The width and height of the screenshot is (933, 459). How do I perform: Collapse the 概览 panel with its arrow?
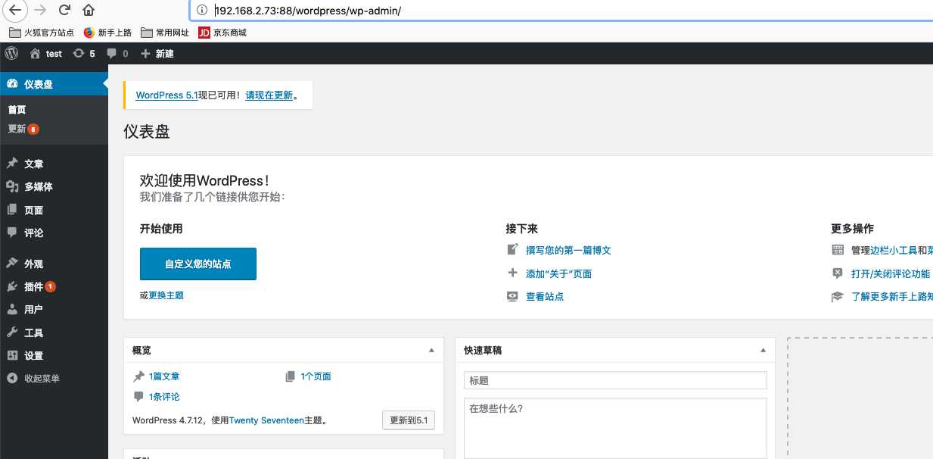pos(431,351)
